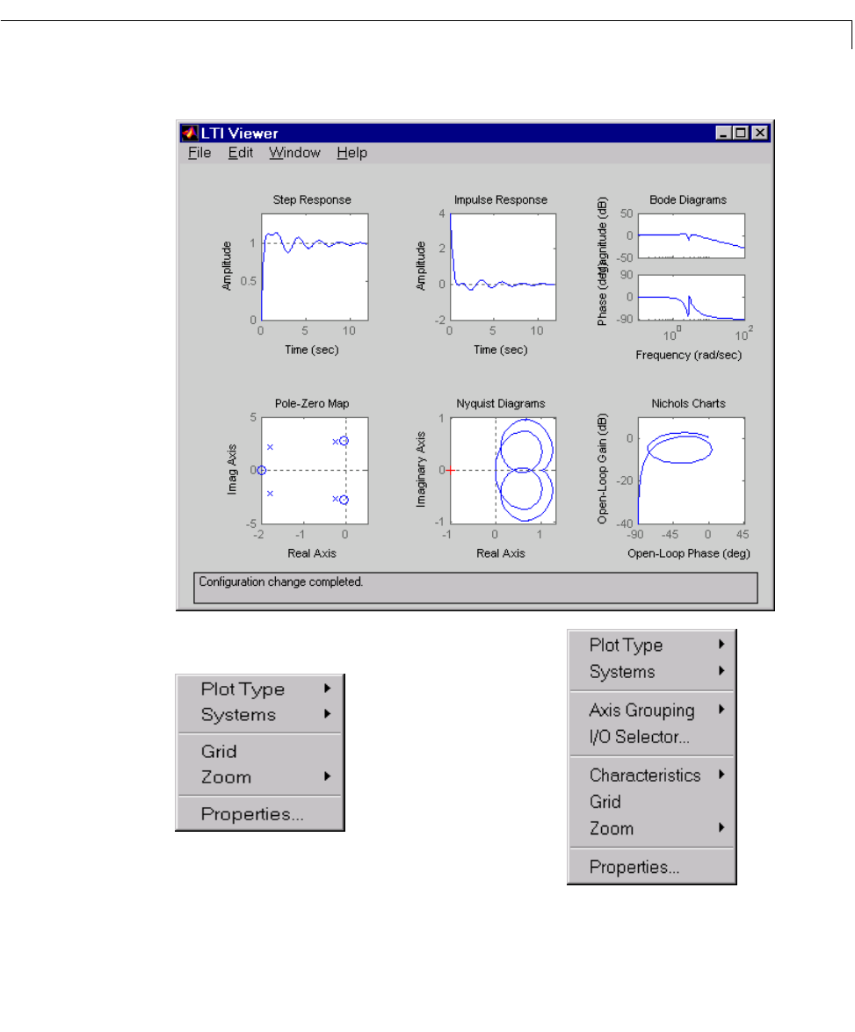Open the I/O Selector... menu entry
Image resolution: width=855 pixels, height=1032 pixels.
[652, 737]
